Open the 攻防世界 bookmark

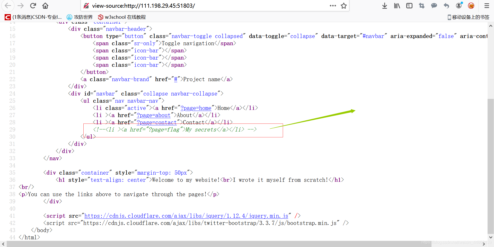tap(80, 17)
